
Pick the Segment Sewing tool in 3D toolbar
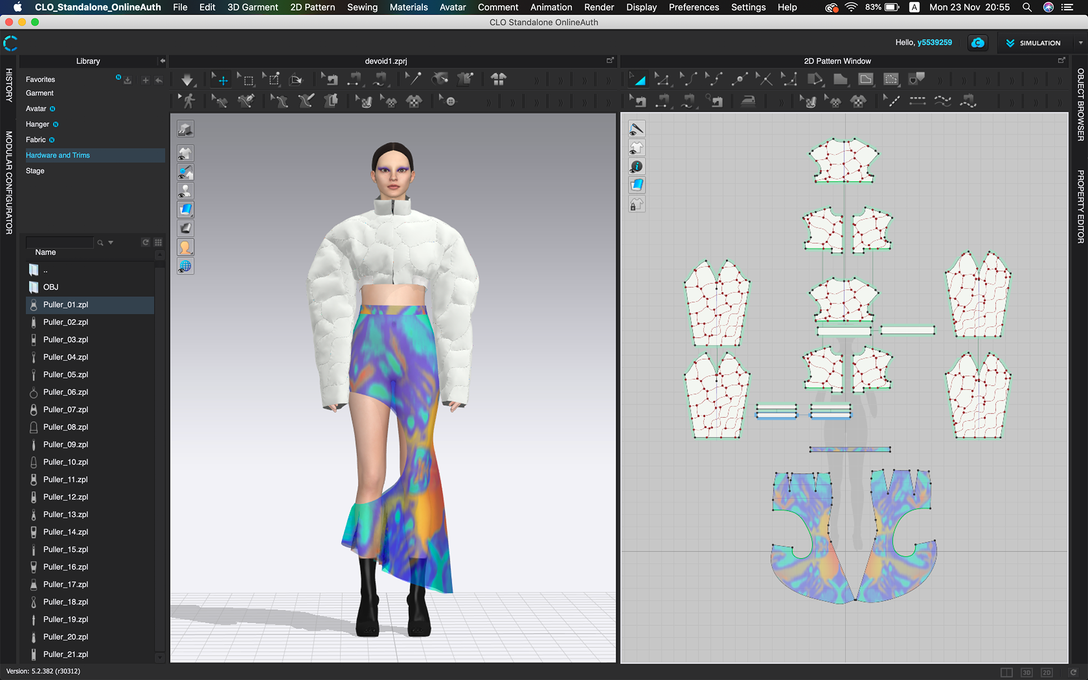click(355, 80)
